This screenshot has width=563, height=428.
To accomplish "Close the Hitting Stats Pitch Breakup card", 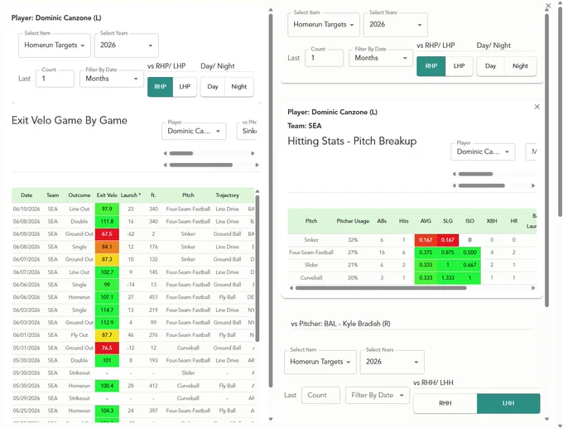I will [537, 107].
